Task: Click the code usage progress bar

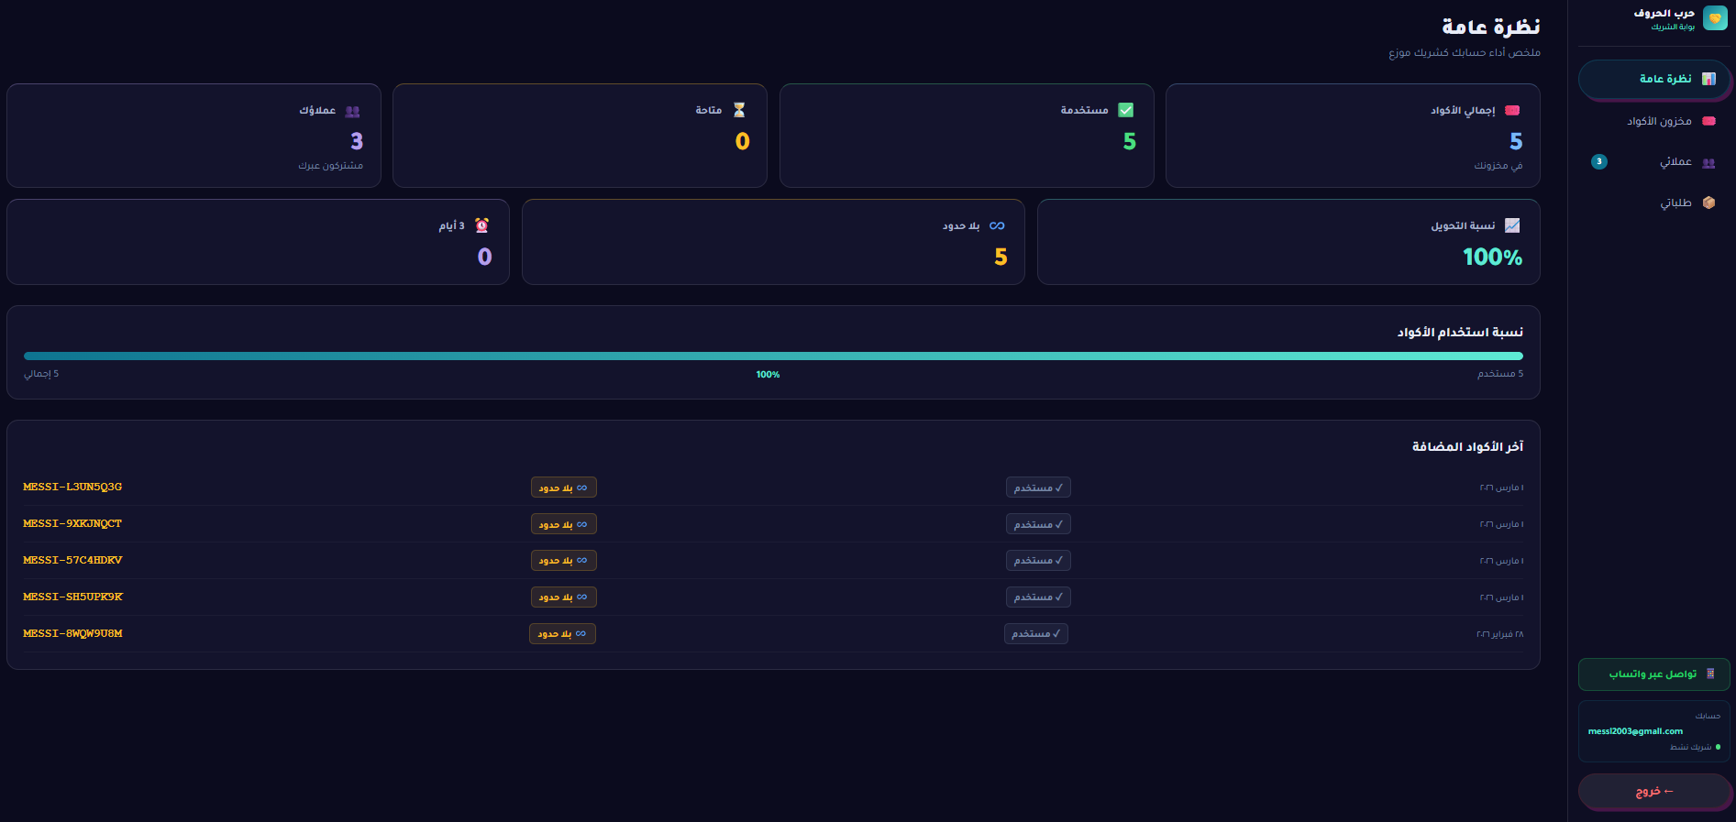Action: (773, 356)
